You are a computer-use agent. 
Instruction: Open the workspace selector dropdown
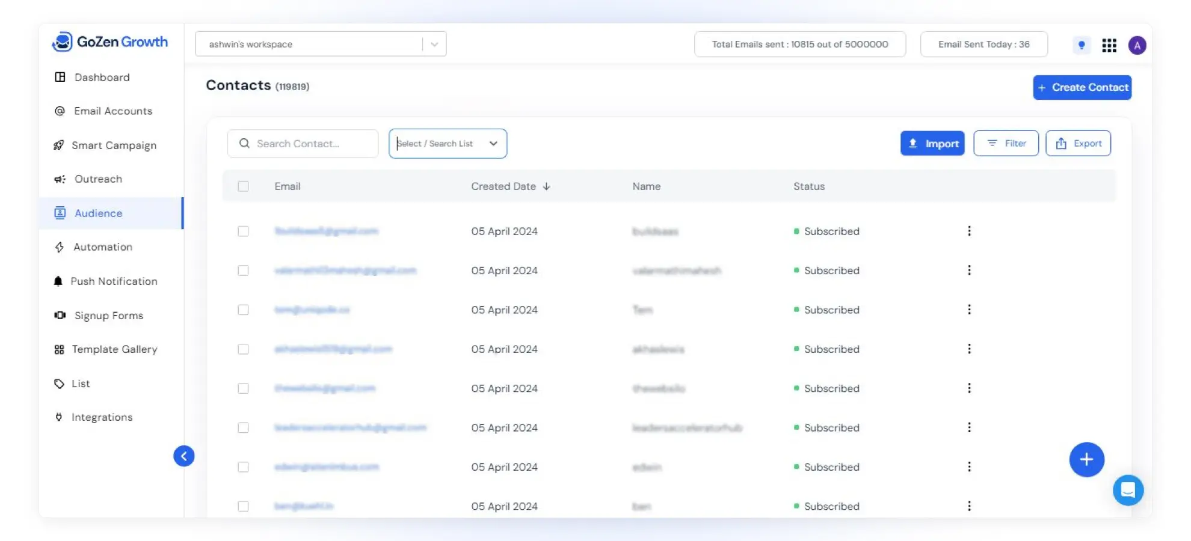click(434, 43)
